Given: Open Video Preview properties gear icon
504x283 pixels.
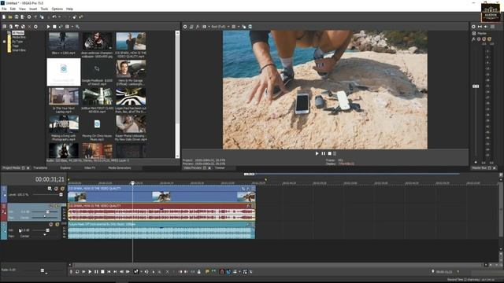Looking at the screenshot, I should [185, 27].
